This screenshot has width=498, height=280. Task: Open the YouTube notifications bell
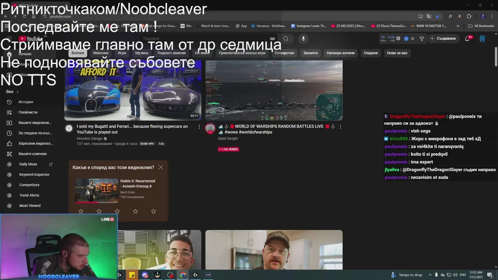pyautogui.click(x=468, y=38)
